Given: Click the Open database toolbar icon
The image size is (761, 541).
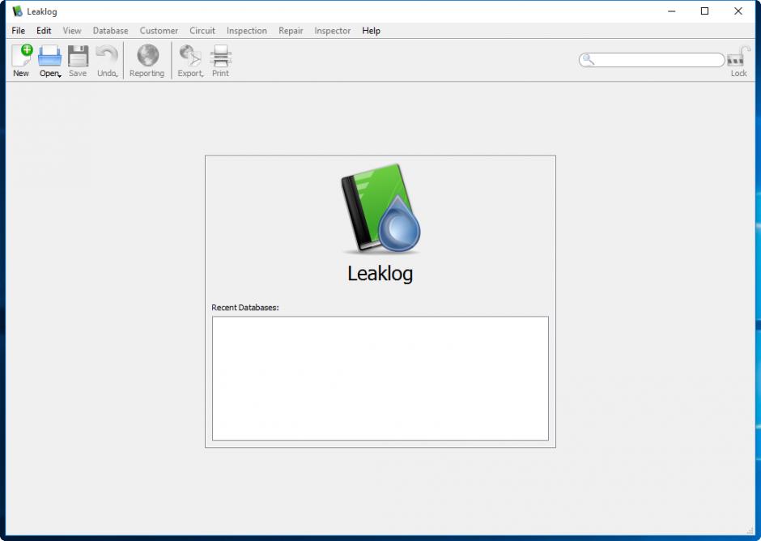Looking at the screenshot, I should (49, 55).
